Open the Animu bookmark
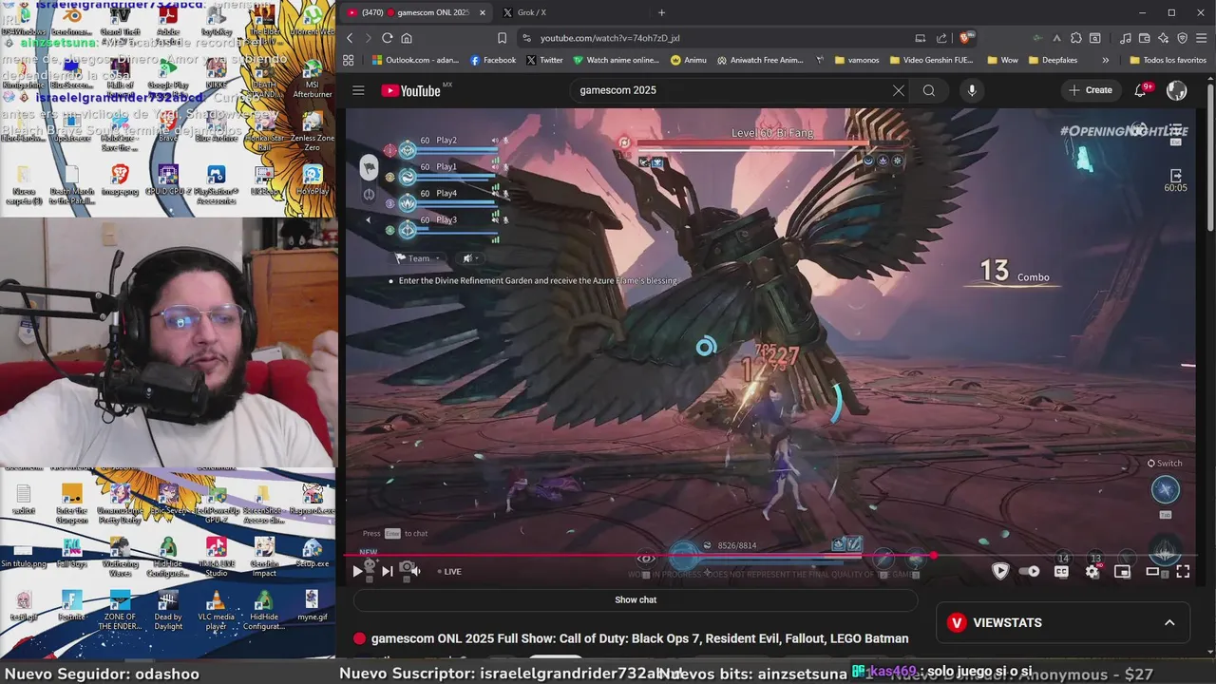 689,60
